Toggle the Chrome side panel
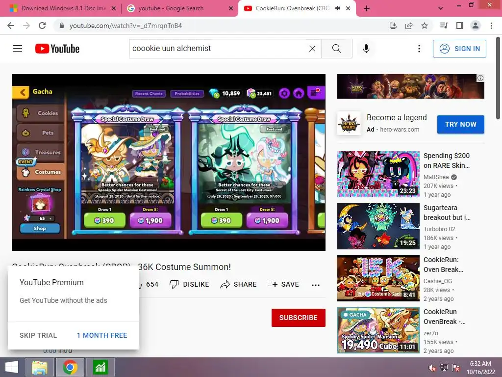Viewport: 502px width, 377px height. (460, 26)
